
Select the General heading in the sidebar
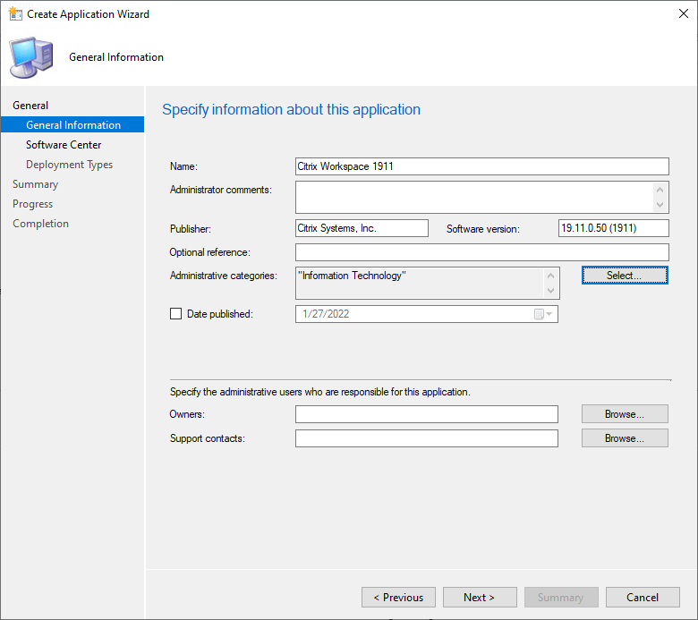(x=30, y=106)
